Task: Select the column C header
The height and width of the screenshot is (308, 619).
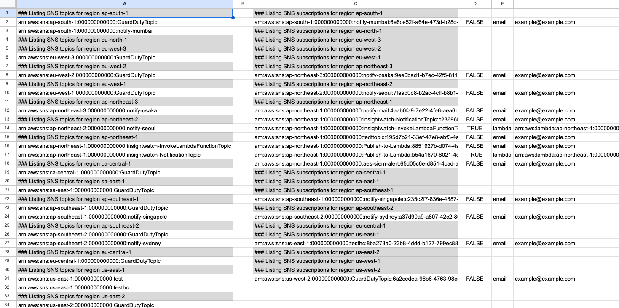Action: tap(355, 4)
